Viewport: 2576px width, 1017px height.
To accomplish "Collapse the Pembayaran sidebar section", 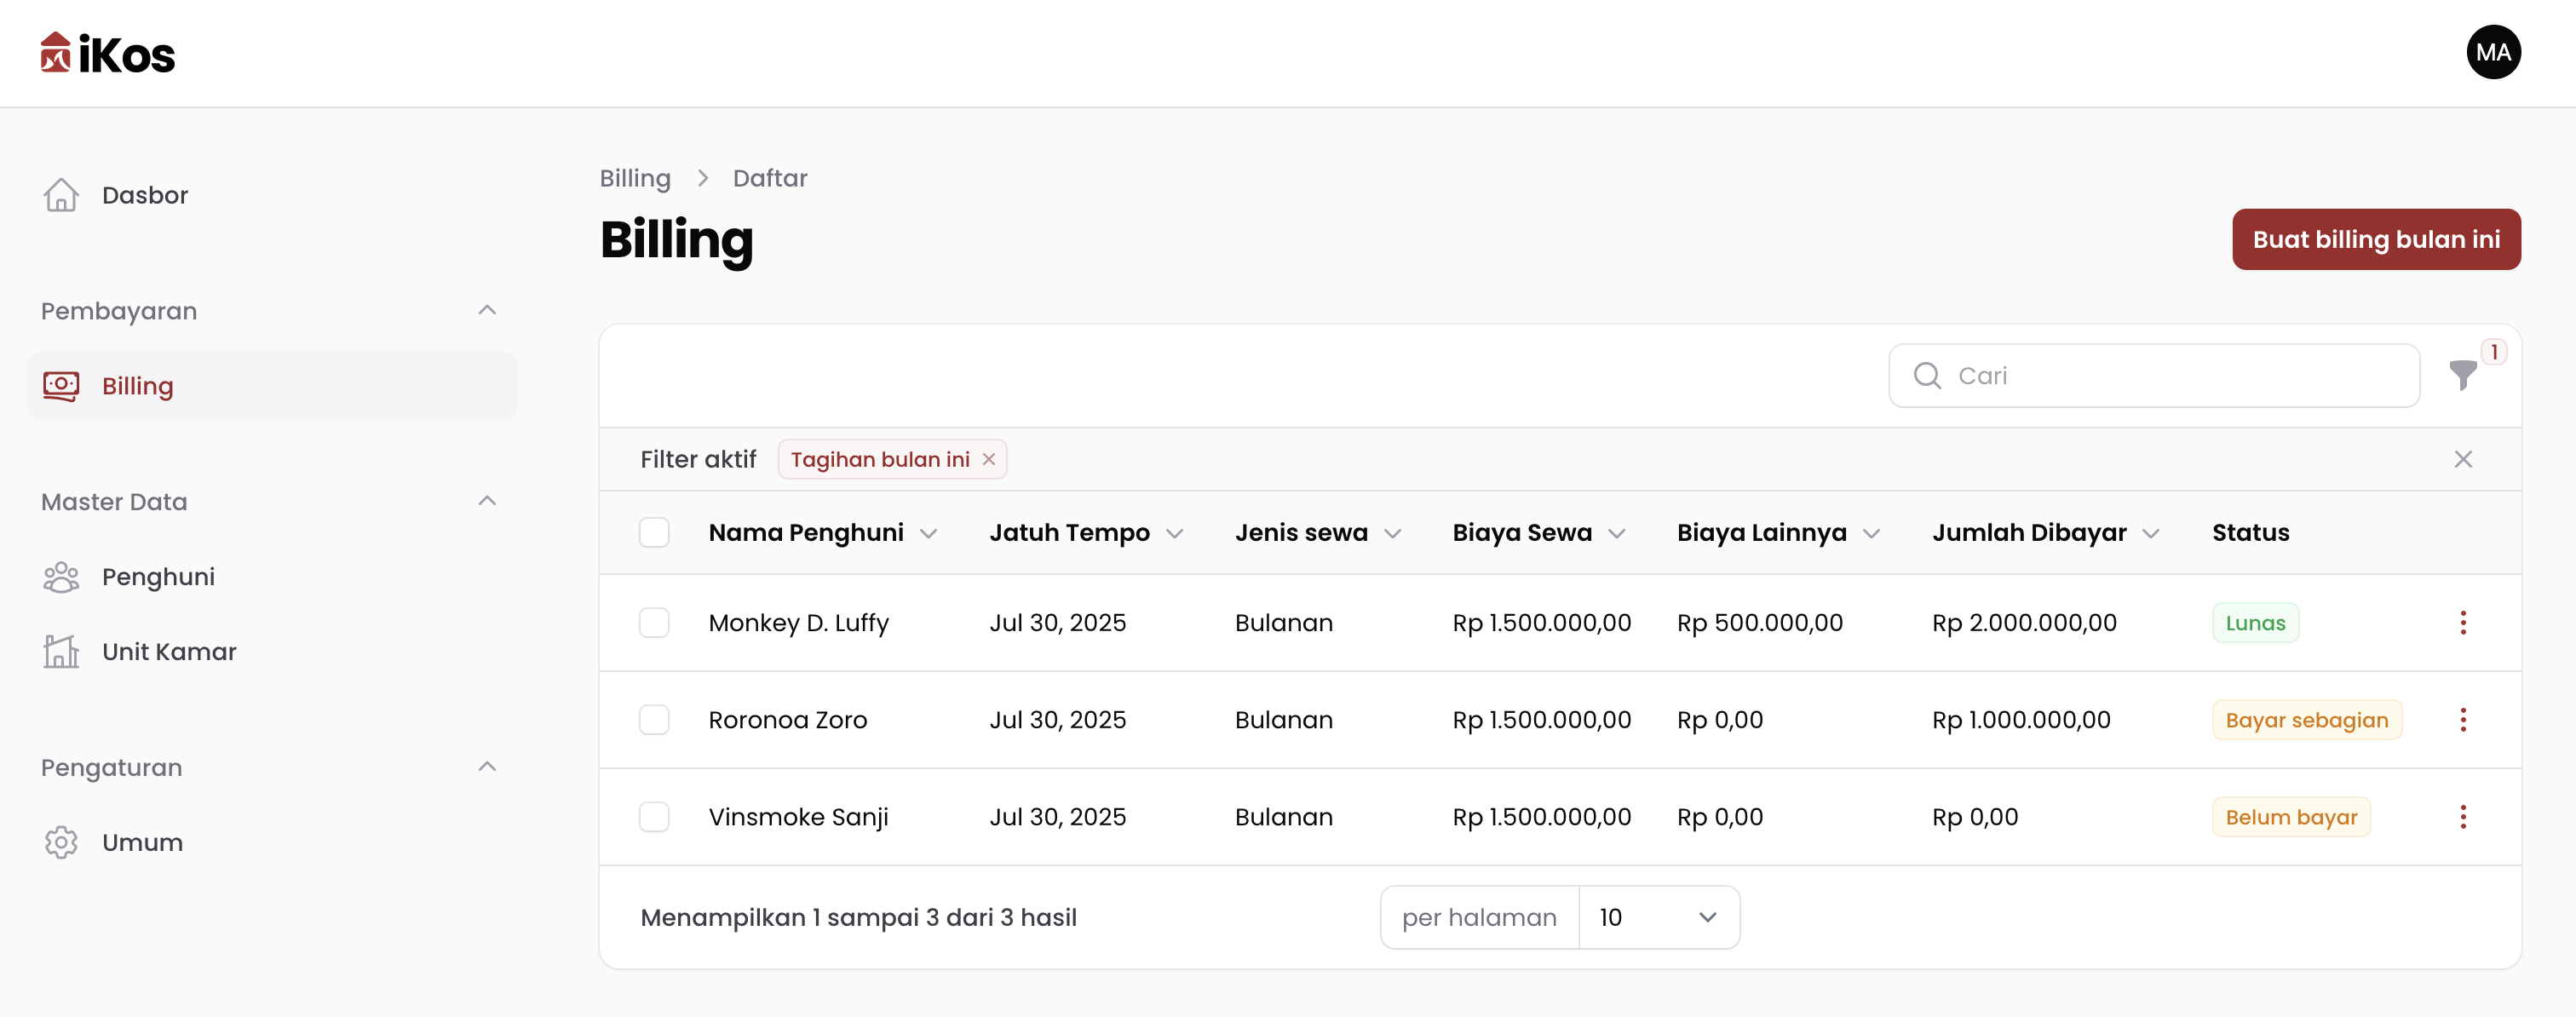I will [487, 310].
